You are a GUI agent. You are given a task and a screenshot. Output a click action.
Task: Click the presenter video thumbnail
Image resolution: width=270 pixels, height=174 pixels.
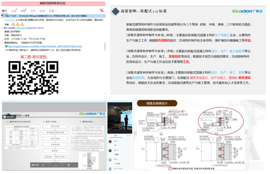coord(120,118)
